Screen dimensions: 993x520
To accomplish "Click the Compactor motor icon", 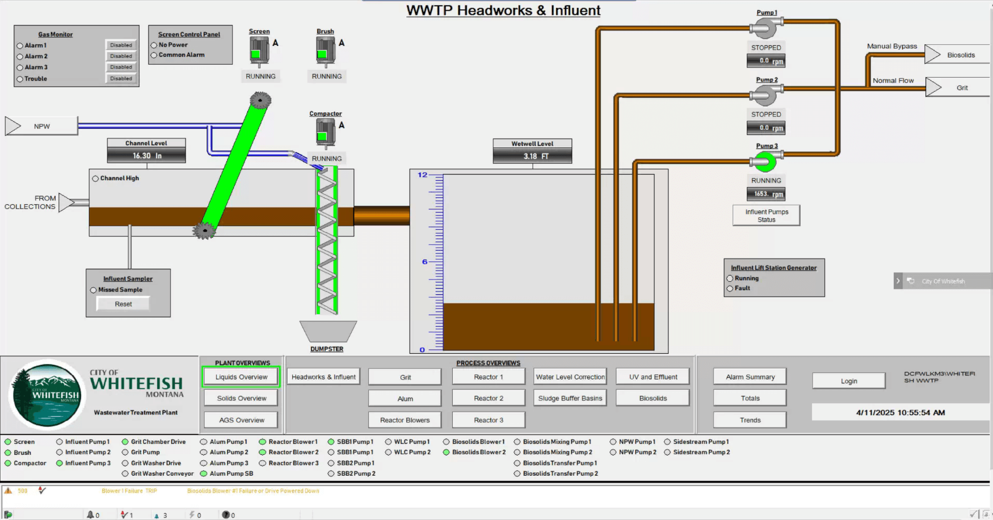I will click(x=325, y=133).
